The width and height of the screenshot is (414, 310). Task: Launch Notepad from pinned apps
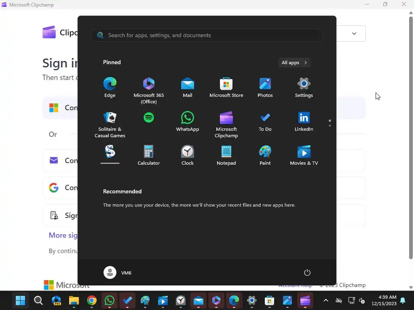226,155
